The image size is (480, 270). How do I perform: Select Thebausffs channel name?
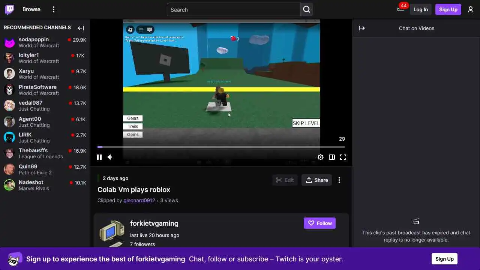coord(33,150)
